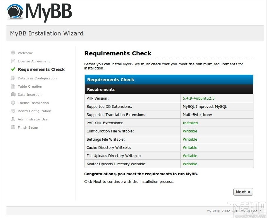
Task: Select the Database Configuration wizard step
Action: pyautogui.click(x=37, y=78)
